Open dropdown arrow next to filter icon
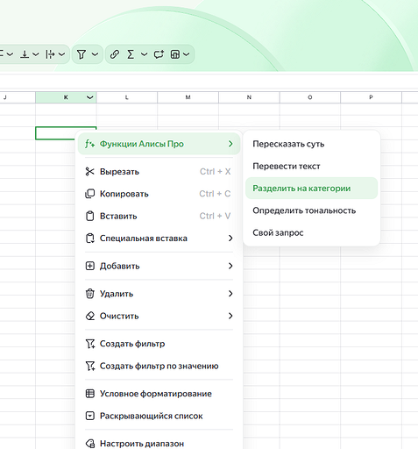 [95, 54]
